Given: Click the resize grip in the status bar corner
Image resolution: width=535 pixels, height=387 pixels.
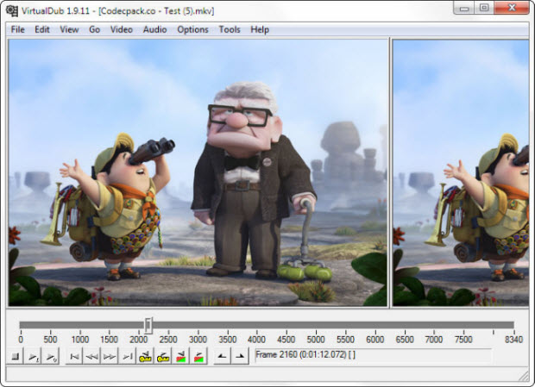Looking at the screenshot, I should point(524,376).
